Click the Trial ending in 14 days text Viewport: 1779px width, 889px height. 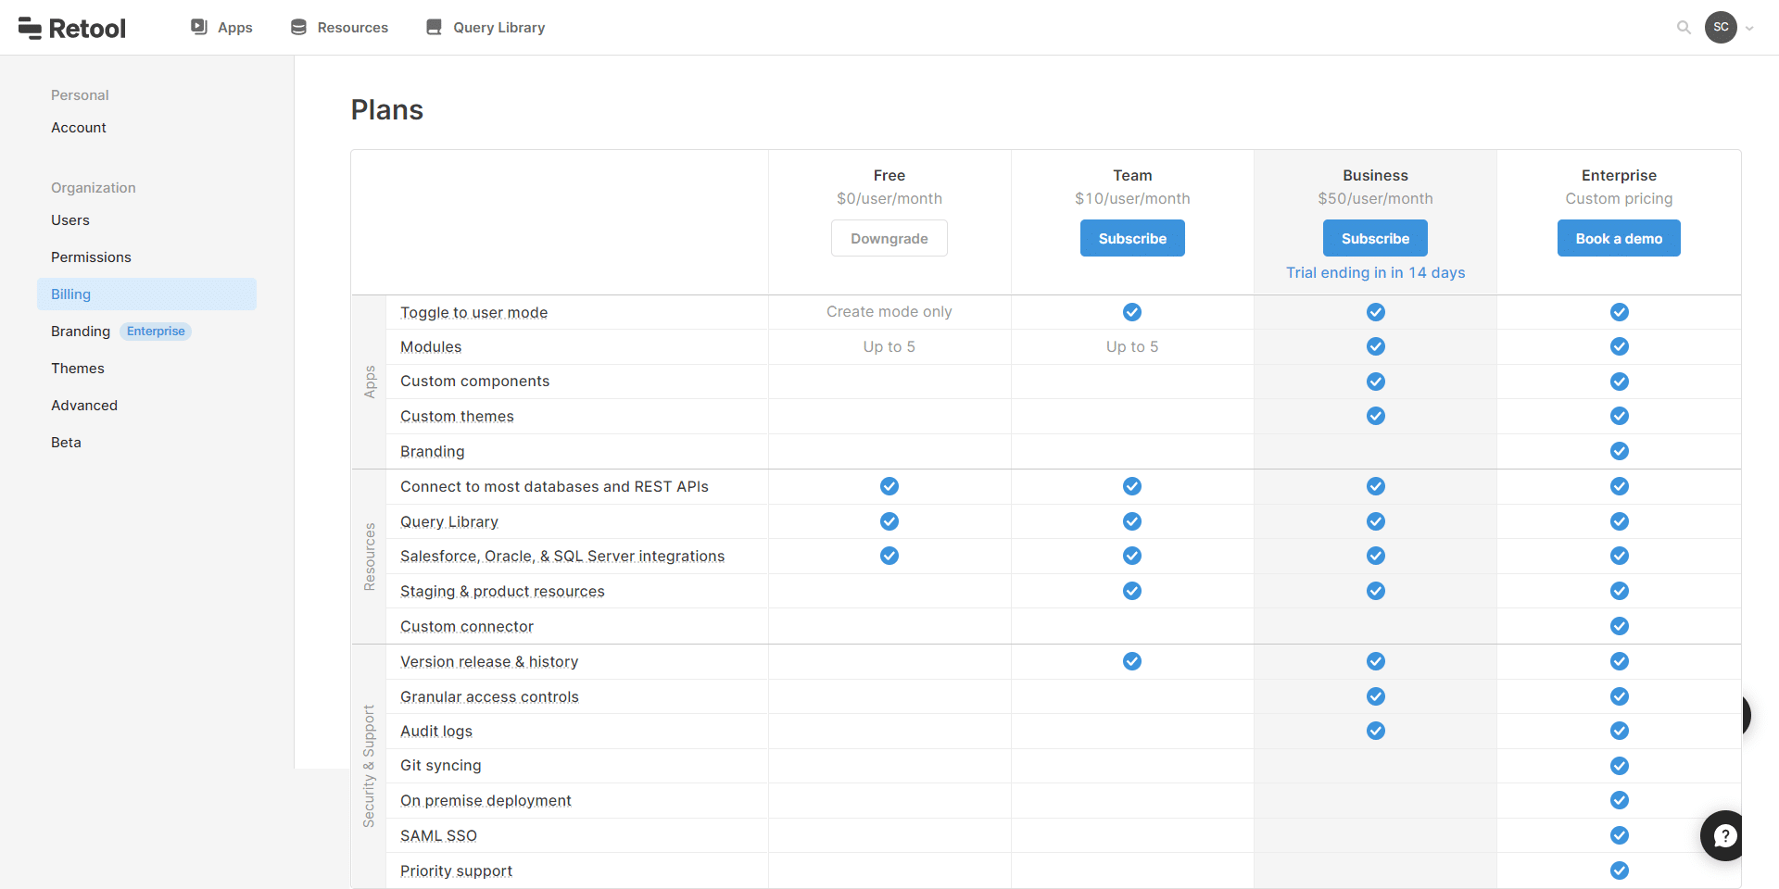1375,272
